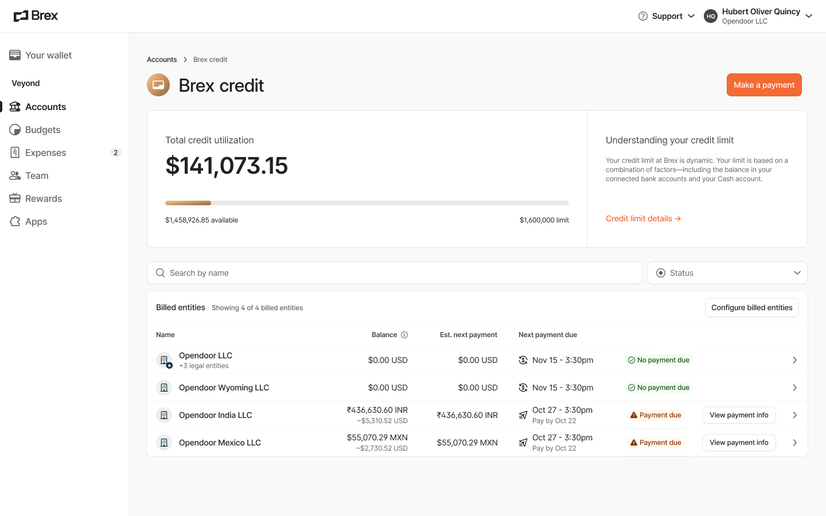Open the Status filter dropdown
Screen dimensions: 826x516
click(727, 273)
